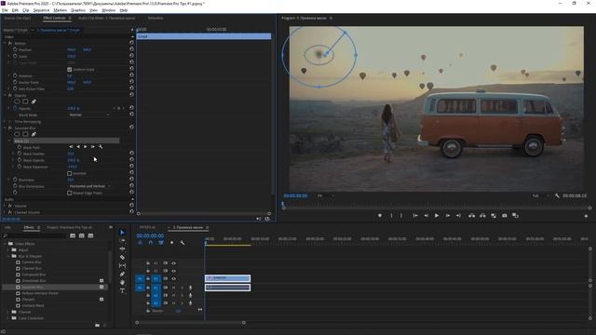Click the Export Frame camera icon
596x335 pixels.
tap(505, 215)
